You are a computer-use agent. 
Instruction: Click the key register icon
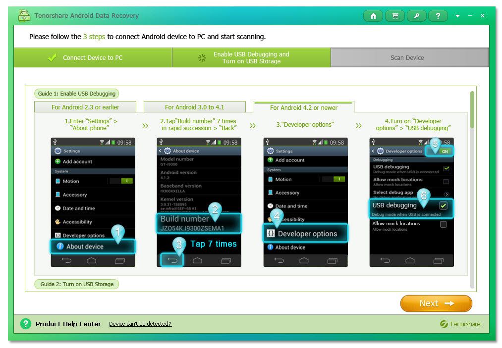tap(417, 16)
